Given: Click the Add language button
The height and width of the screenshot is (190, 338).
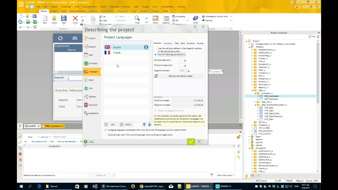Looking at the screenshot, I should (110, 125).
